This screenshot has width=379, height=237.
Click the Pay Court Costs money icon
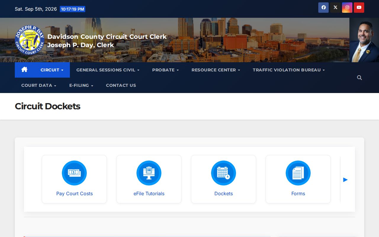click(74, 173)
